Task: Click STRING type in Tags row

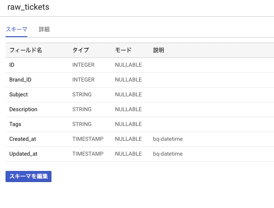Action: click(82, 124)
